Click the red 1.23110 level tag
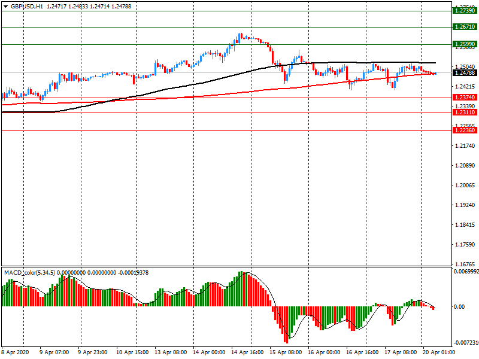 tap(465, 112)
